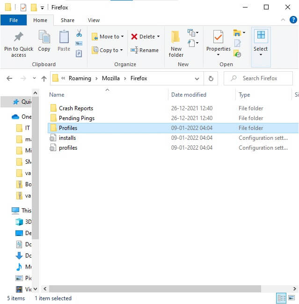The image size is (299, 304).
Task: Click the Open icon in Open group
Action: point(237,32)
